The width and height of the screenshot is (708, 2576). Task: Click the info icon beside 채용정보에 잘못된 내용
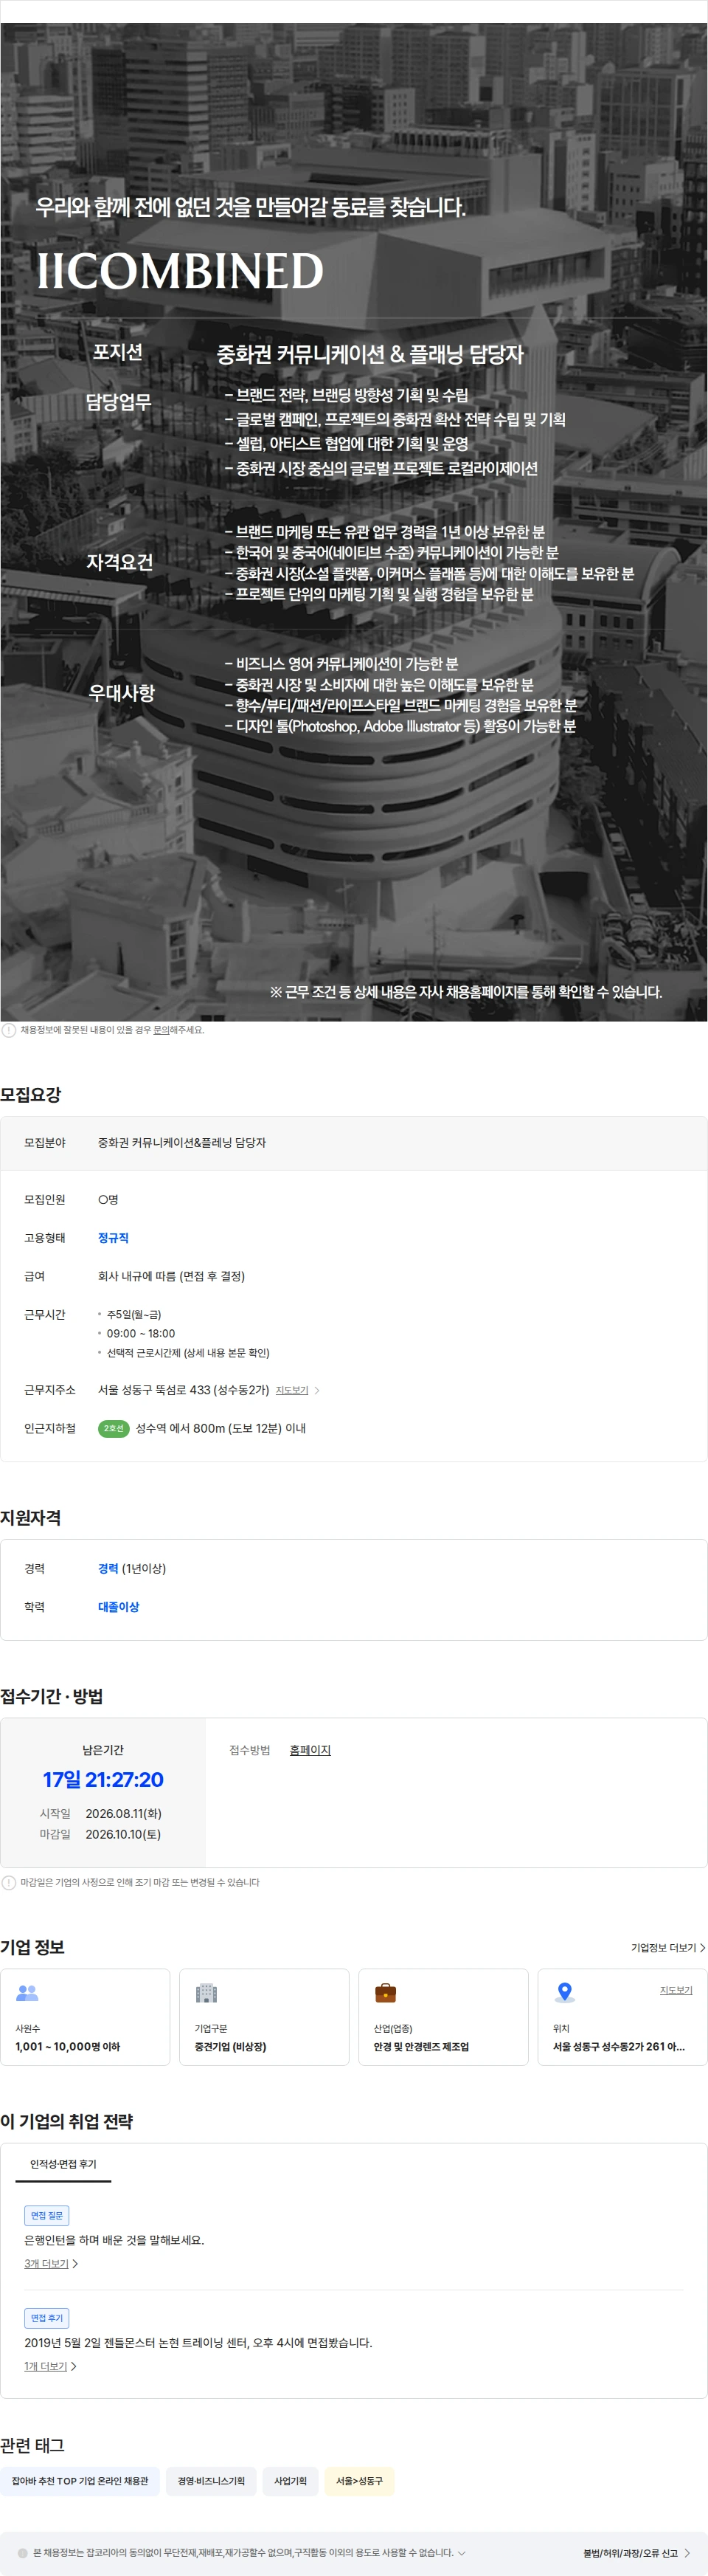pyautogui.click(x=9, y=1030)
